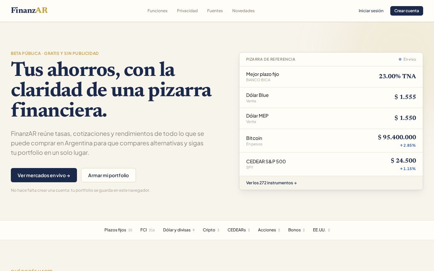Viewport: 434px width, 271px height.
Task: Click the 23.00% TNA value
Action: 397,77
